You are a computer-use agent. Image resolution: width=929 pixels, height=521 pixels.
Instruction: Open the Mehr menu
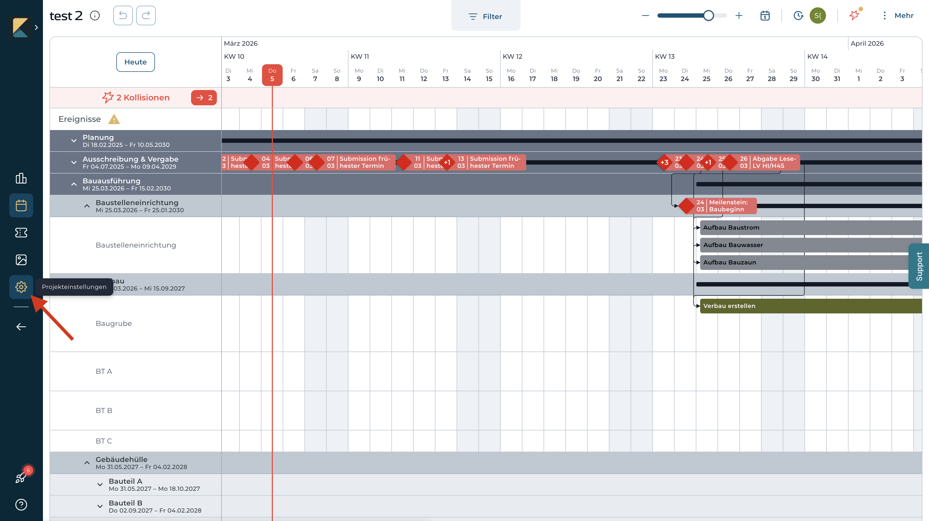(898, 16)
